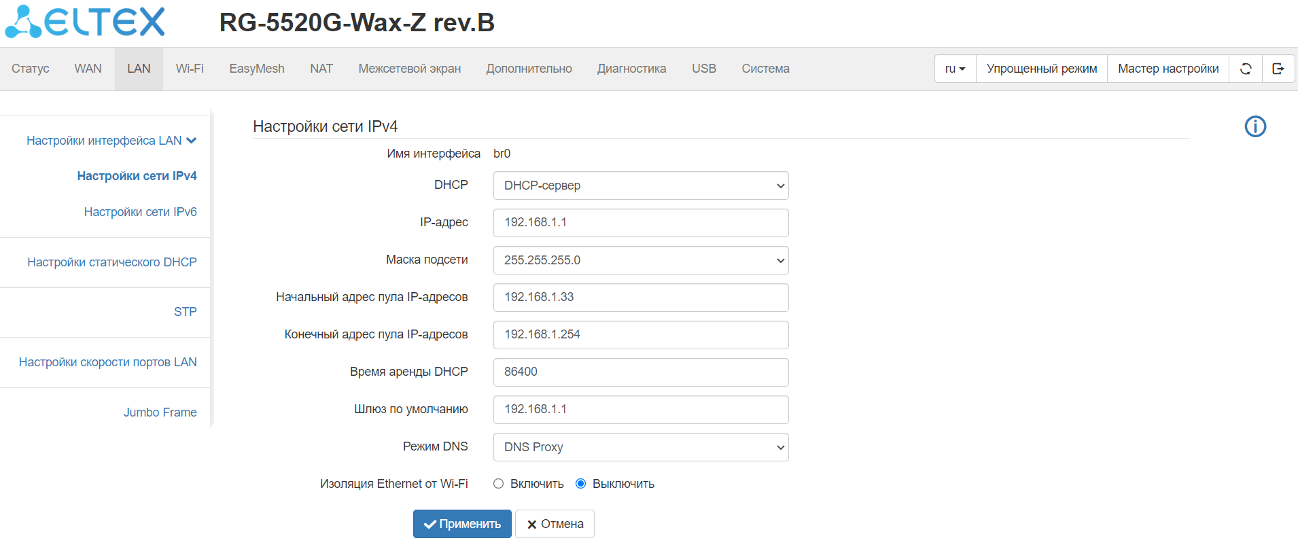Switch to the Wi-Fi tab
Image resolution: width=1298 pixels, height=547 pixels.
click(x=190, y=69)
